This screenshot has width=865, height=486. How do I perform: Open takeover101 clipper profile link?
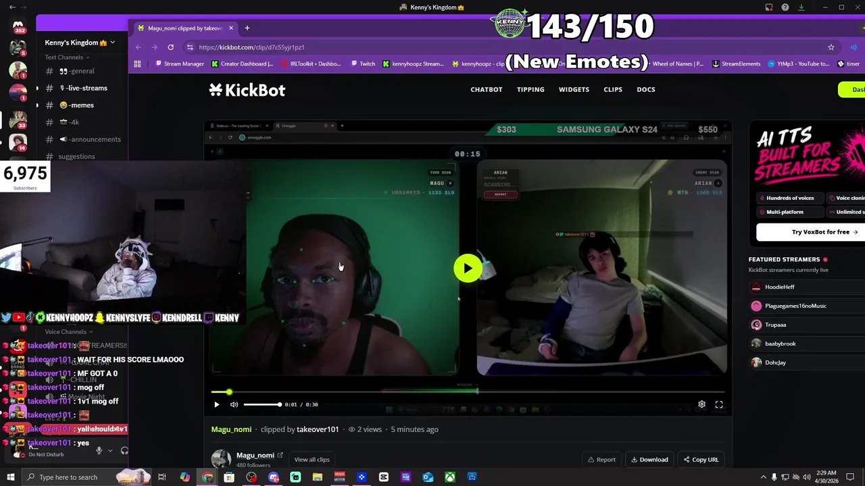click(x=318, y=429)
